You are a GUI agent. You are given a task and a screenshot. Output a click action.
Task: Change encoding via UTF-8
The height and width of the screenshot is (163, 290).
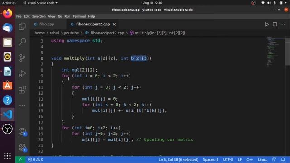click(x=228, y=159)
